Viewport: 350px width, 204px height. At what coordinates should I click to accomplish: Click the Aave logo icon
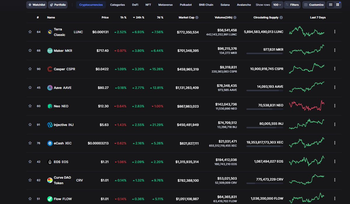(50, 88)
